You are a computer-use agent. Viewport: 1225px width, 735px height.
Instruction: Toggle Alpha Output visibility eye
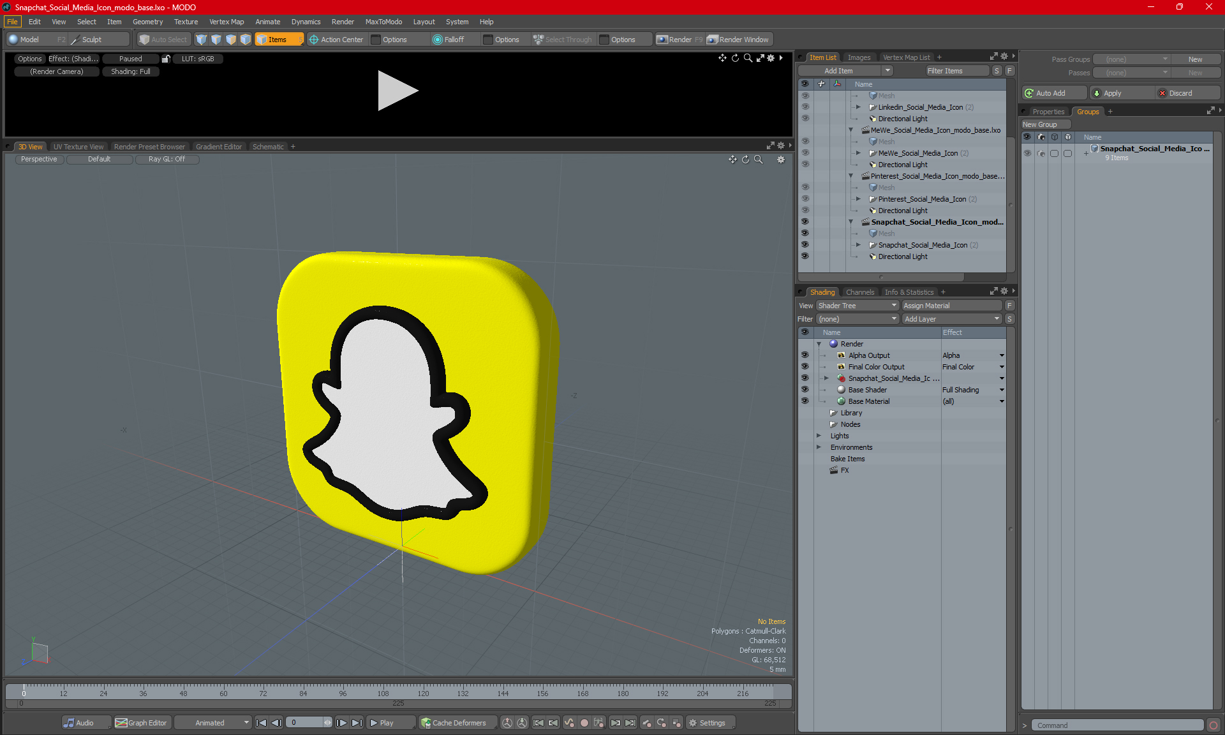(805, 355)
